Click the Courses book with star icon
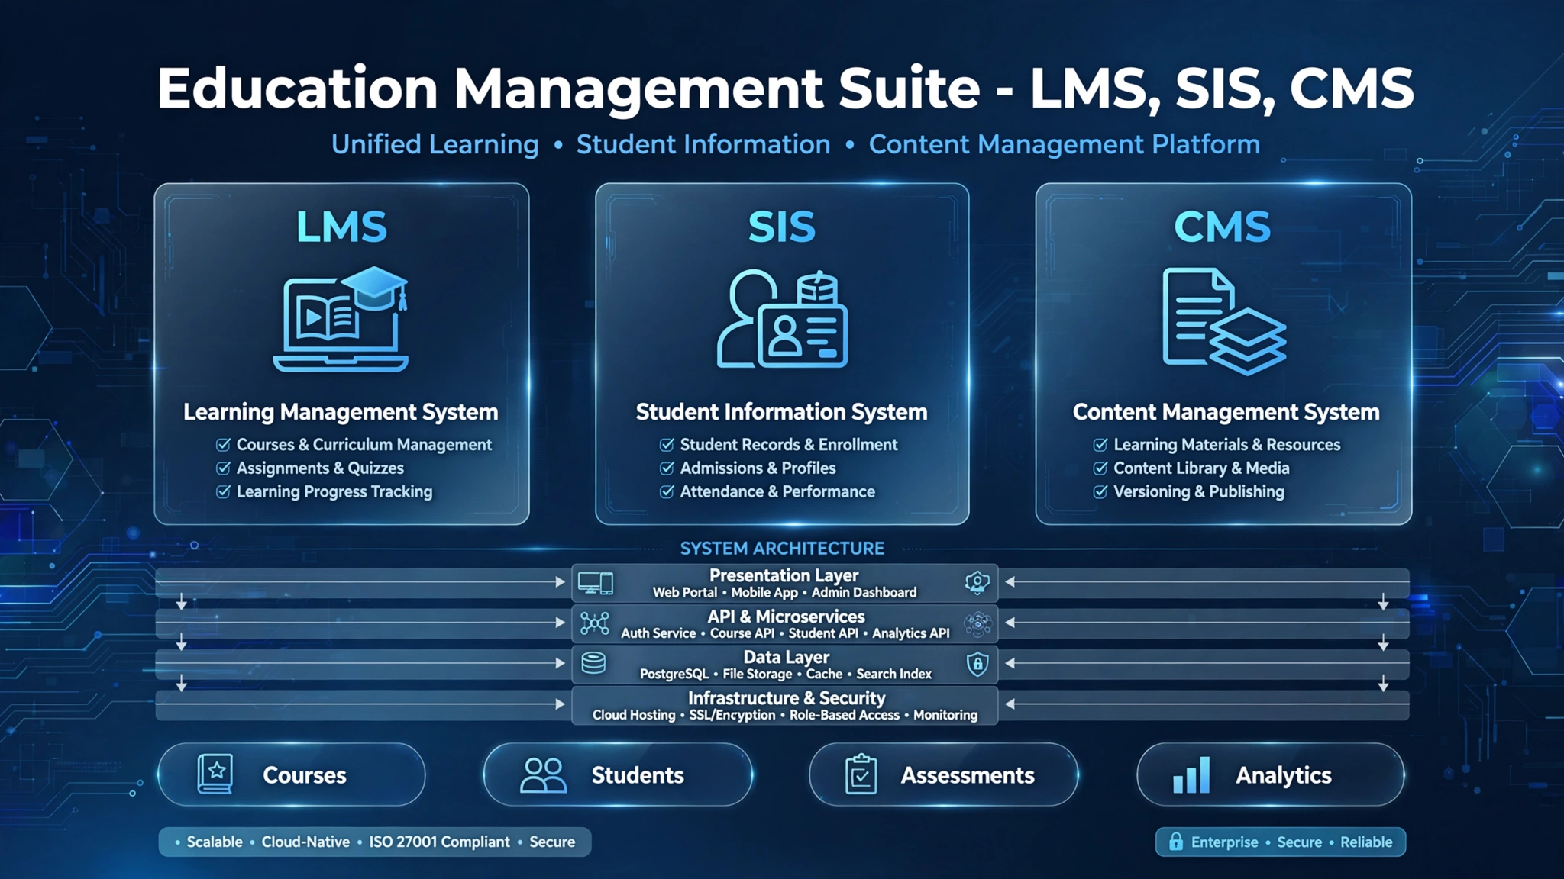 (x=215, y=774)
